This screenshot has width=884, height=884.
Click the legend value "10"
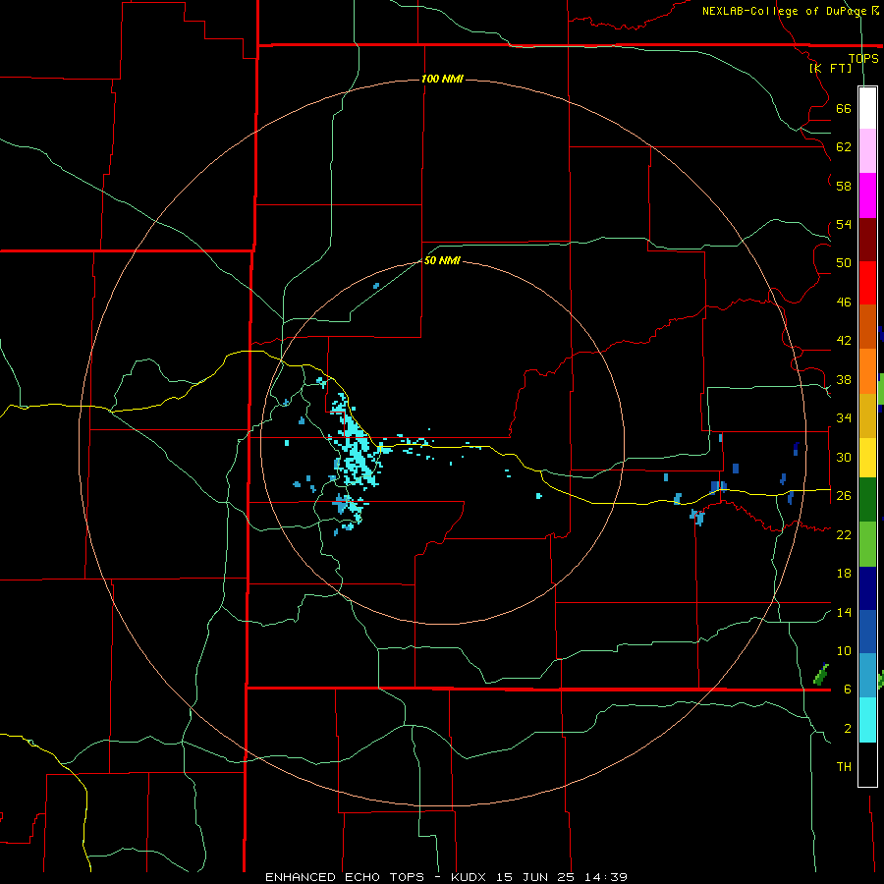pos(844,651)
